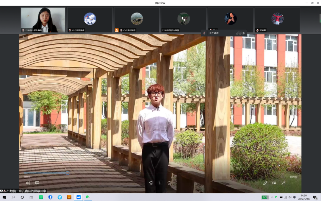Viewport: 321px width, 201px height.
Task: Skip back 10 seconds in video
Action: (x=151, y=183)
